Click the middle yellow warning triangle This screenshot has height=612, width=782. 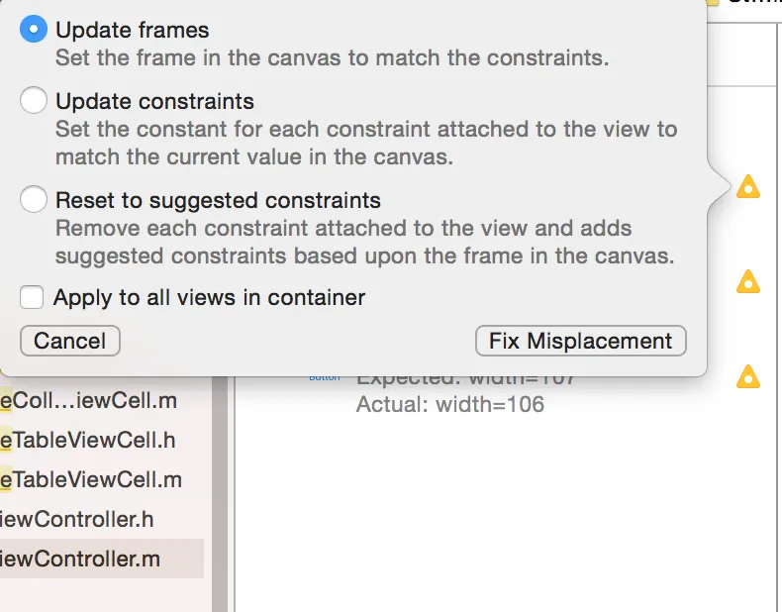tap(748, 282)
